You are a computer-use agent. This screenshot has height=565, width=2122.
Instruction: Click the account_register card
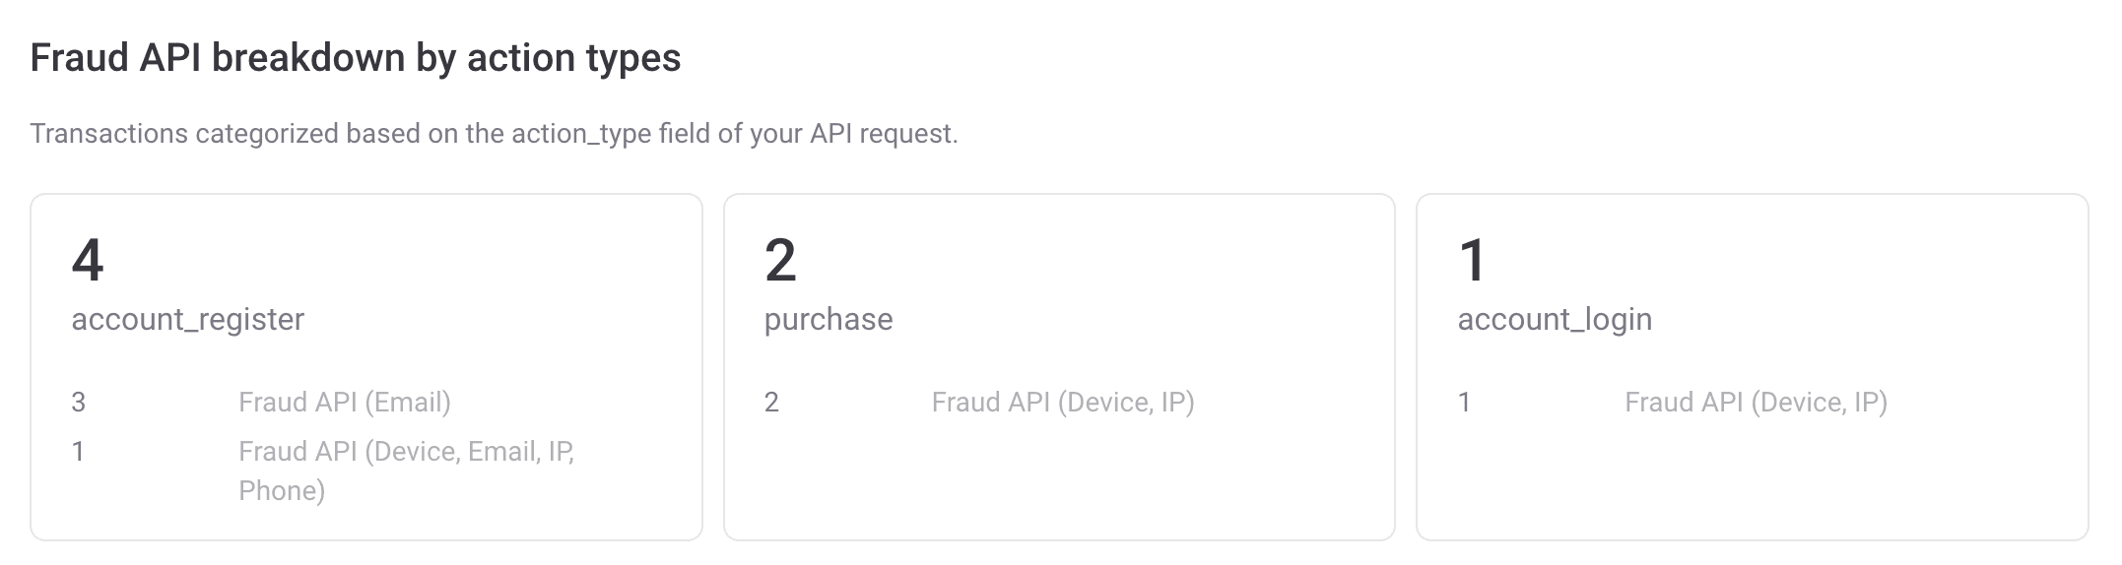[366, 367]
